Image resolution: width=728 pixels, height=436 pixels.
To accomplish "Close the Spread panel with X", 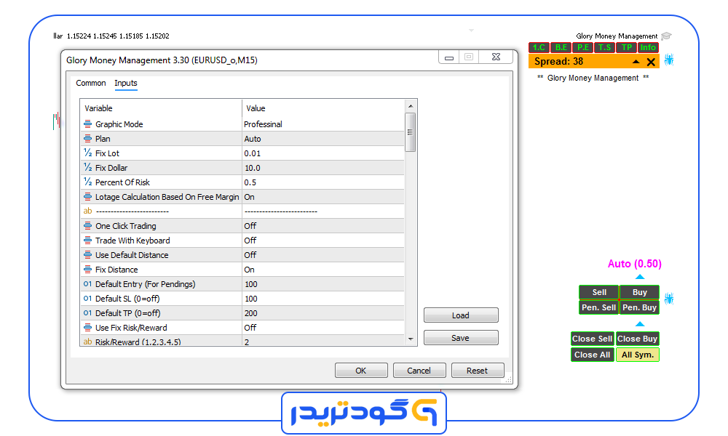I will [x=651, y=62].
